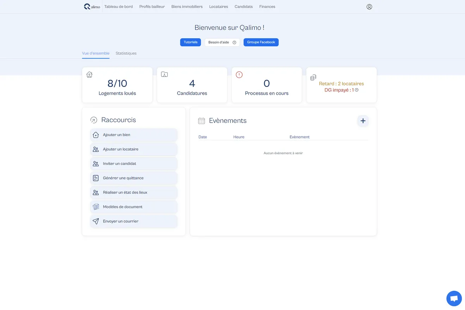Open Modèles de document shortcut
The height and width of the screenshot is (310, 465).
coord(134,207)
